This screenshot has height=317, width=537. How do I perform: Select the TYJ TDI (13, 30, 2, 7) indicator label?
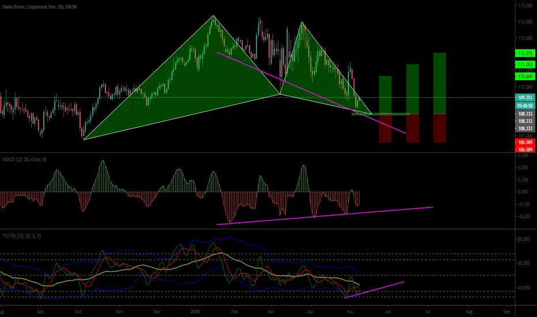coord(21,236)
